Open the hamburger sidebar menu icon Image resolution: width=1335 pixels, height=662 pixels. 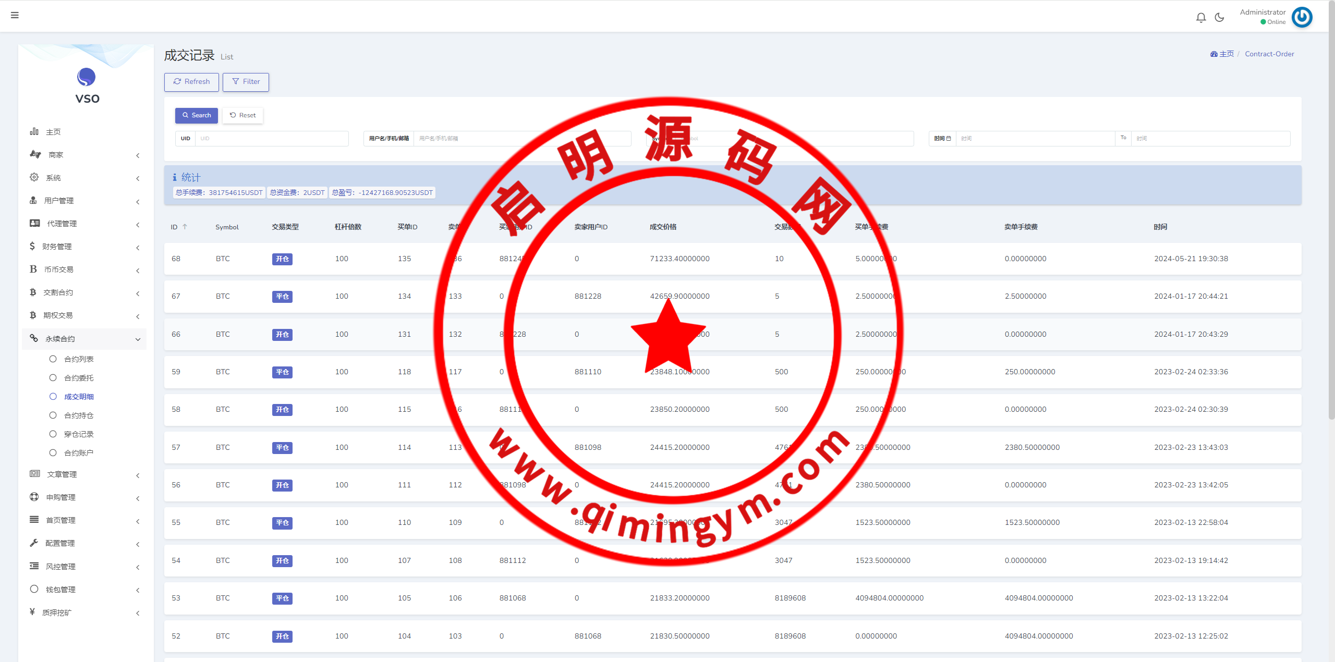coord(15,15)
